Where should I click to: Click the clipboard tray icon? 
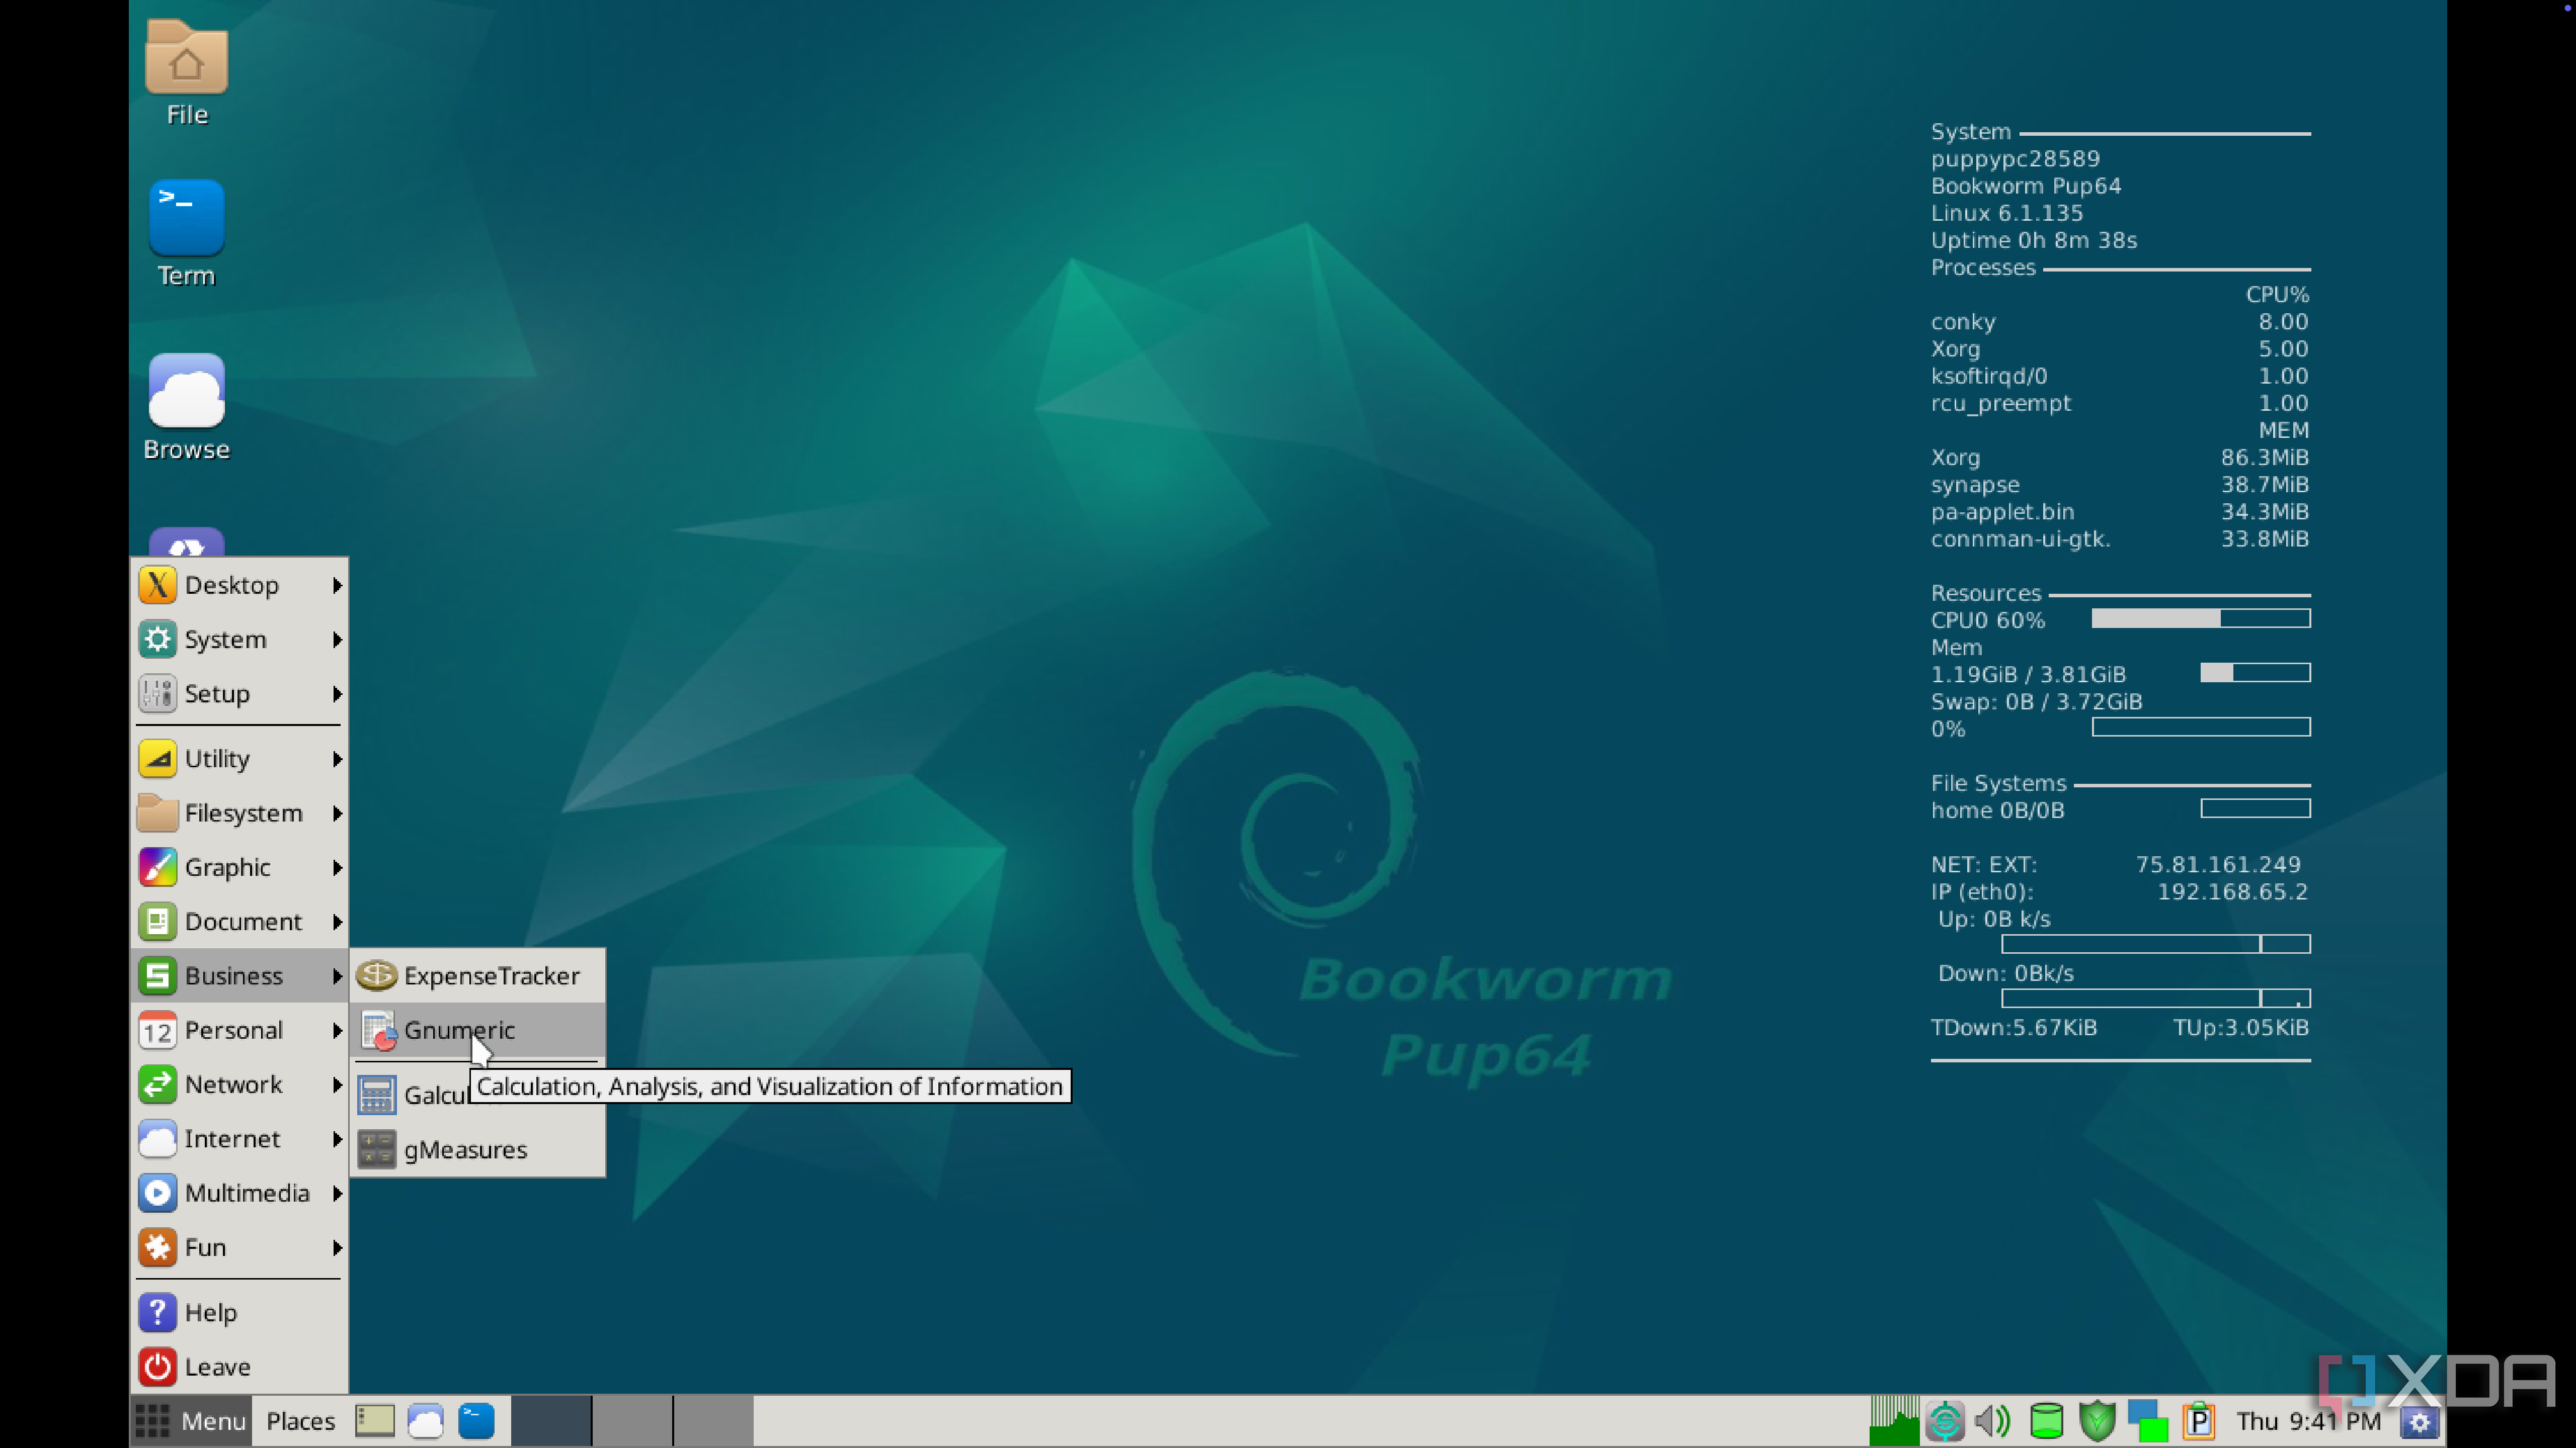pyautogui.click(x=2199, y=1420)
